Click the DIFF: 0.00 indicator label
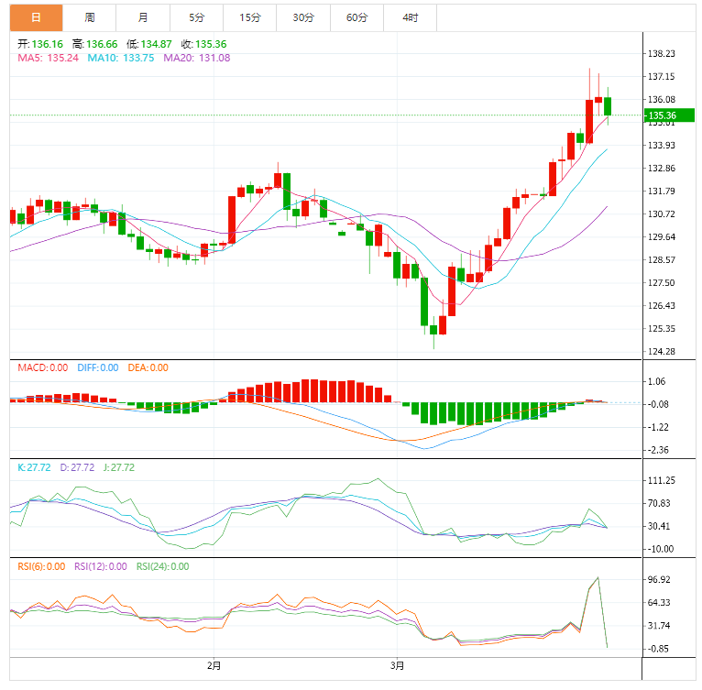 click(98, 367)
